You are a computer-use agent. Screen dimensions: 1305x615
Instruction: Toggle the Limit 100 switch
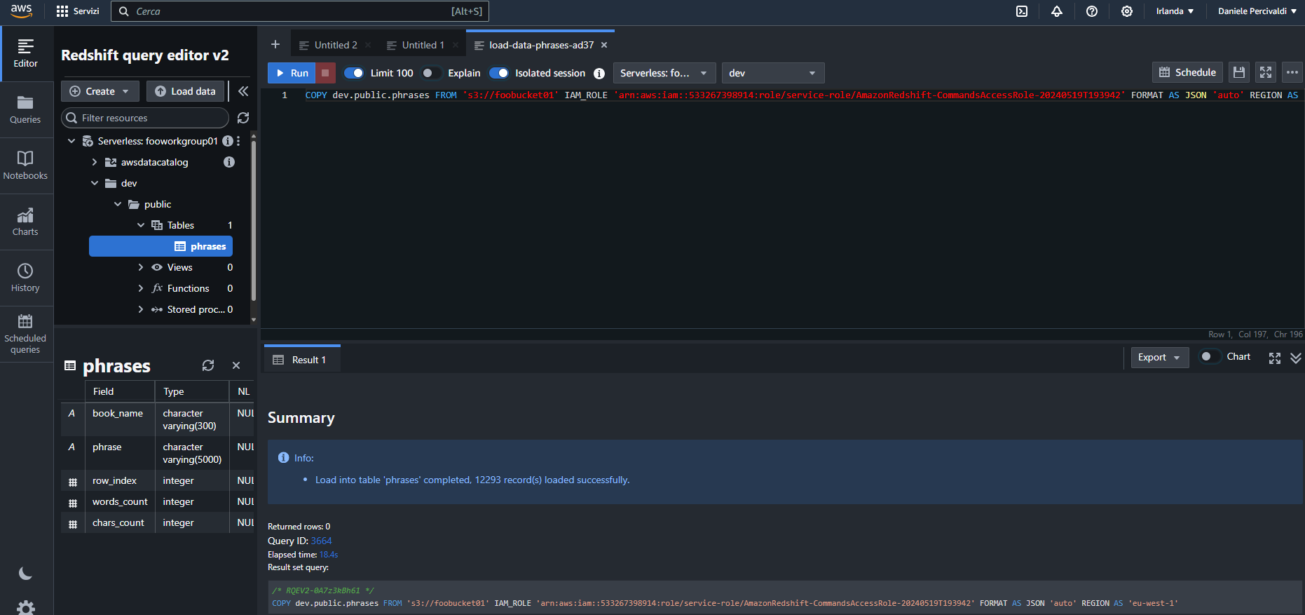click(354, 73)
